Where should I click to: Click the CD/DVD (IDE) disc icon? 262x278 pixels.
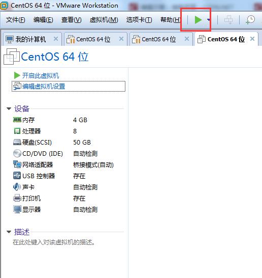(x=17, y=153)
